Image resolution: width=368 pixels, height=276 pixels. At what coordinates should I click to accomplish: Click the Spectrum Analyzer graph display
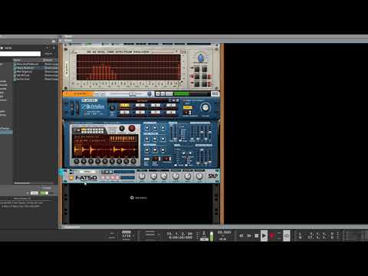129,67
